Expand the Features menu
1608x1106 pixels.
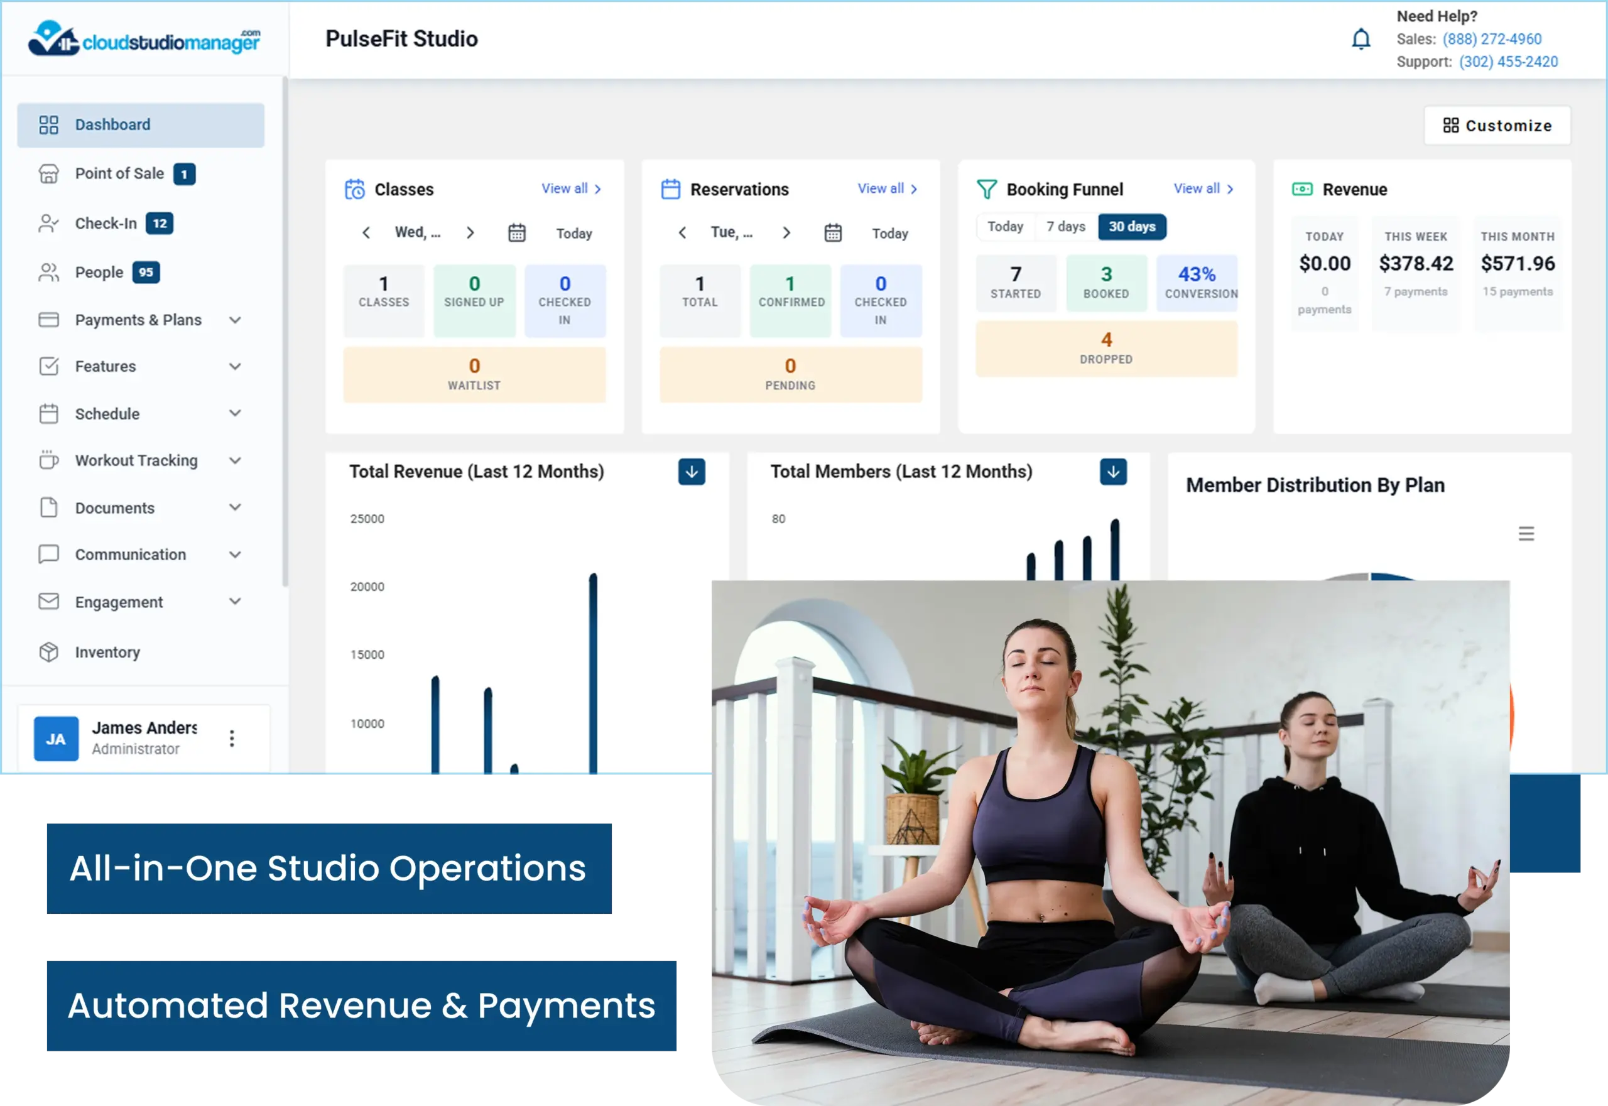(141, 367)
